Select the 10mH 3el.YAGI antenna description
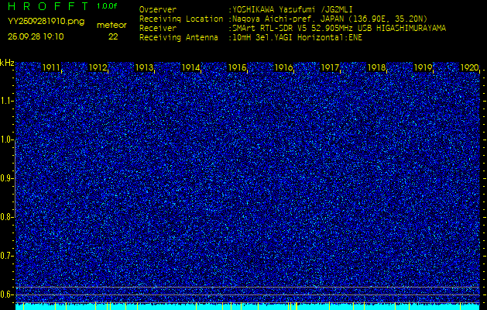This screenshot has width=487, height=310. coord(297,38)
